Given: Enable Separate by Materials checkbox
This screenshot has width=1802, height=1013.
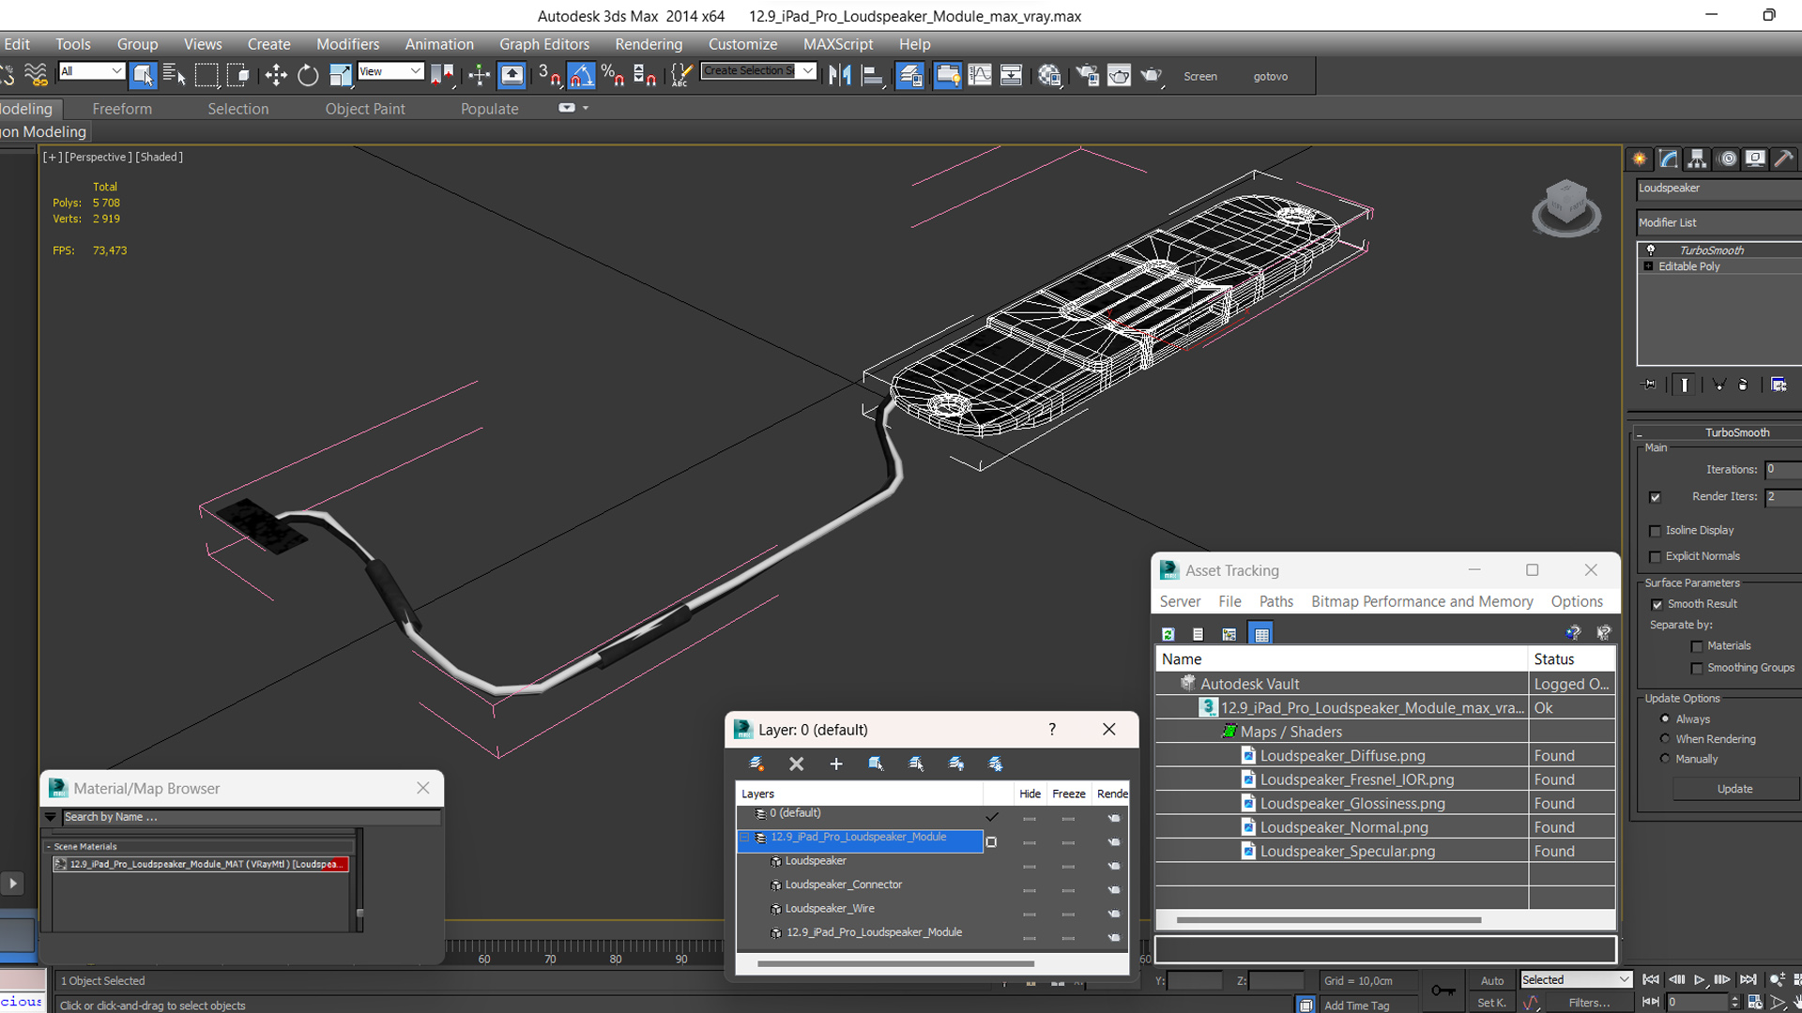Looking at the screenshot, I should point(1697,646).
